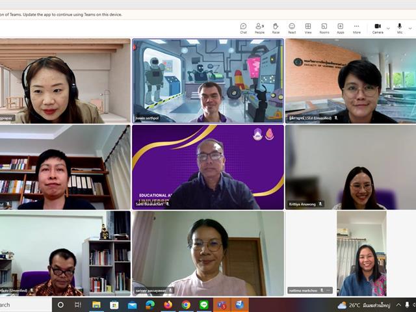The width and height of the screenshot is (416, 312).
Task: Open the LINE app from taskbar
Action: pos(203,305)
